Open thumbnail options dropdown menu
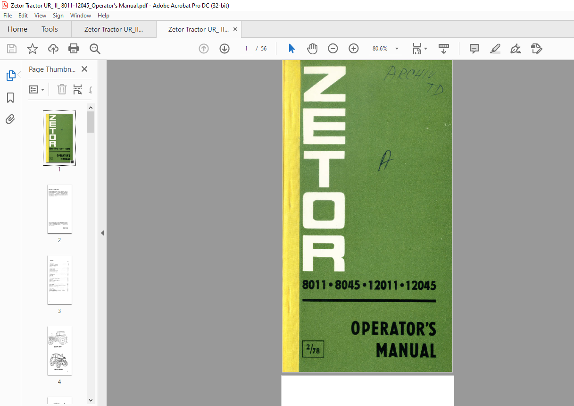The width and height of the screenshot is (574, 406). coord(37,89)
